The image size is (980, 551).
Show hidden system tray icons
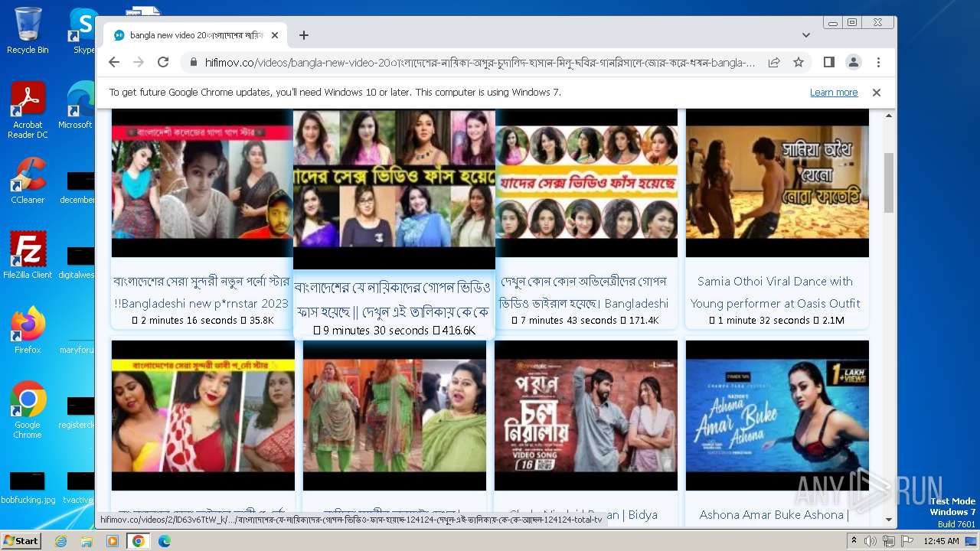point(854,541)
